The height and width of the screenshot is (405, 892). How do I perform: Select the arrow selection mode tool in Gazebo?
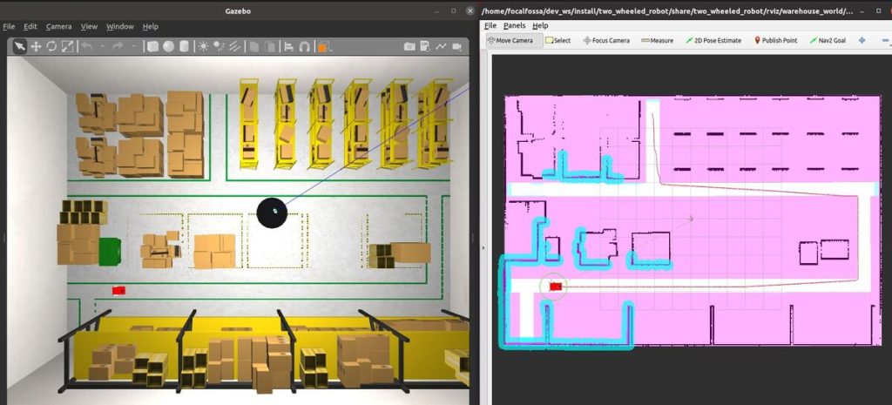19,46
